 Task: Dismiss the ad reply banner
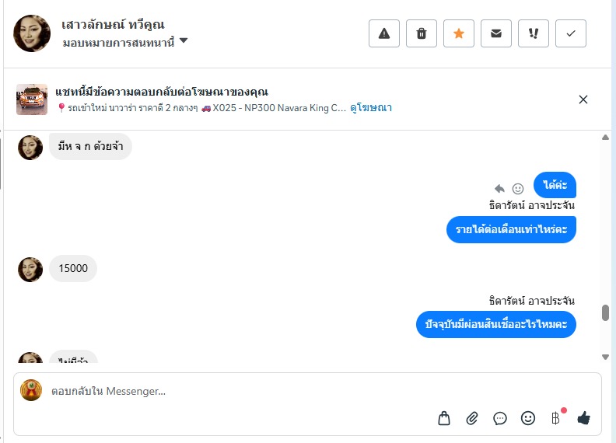click(x=583, y=99)
